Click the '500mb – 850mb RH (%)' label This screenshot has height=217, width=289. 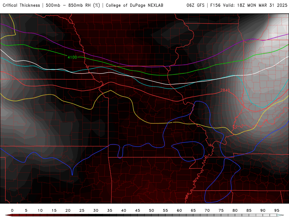tap(73, 5)
